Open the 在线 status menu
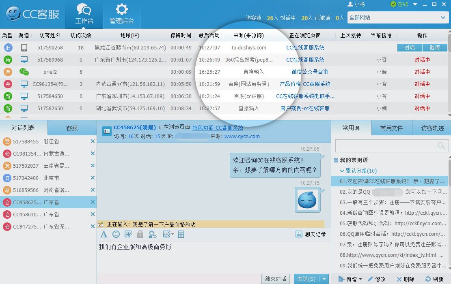 point(399,4)
